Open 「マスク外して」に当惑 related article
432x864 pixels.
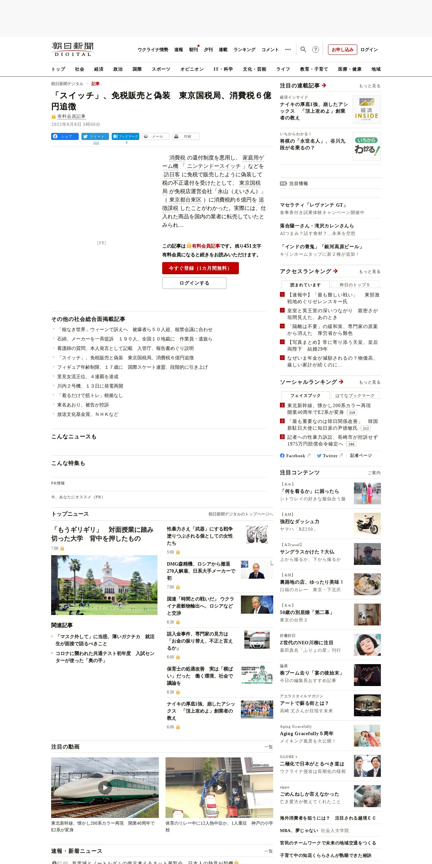[105, 640]
